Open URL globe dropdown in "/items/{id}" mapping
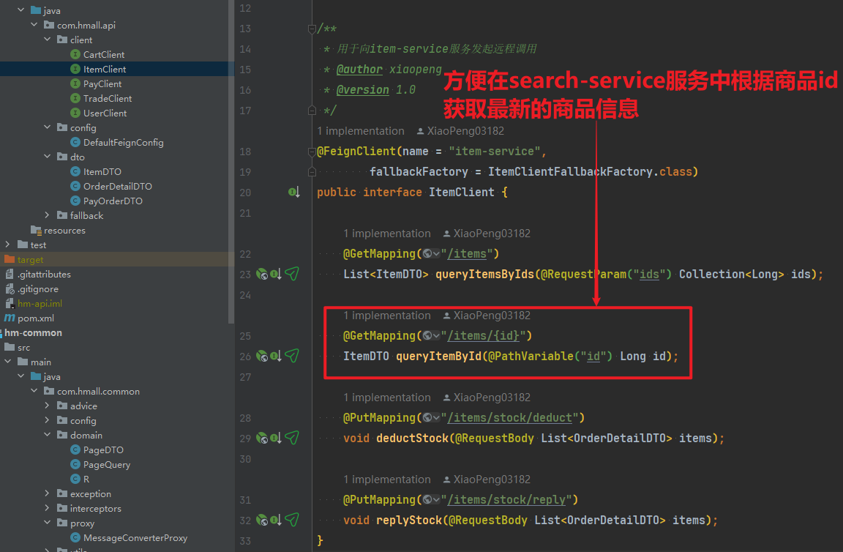The image size is (843, 552). click(x=431, y=336)
